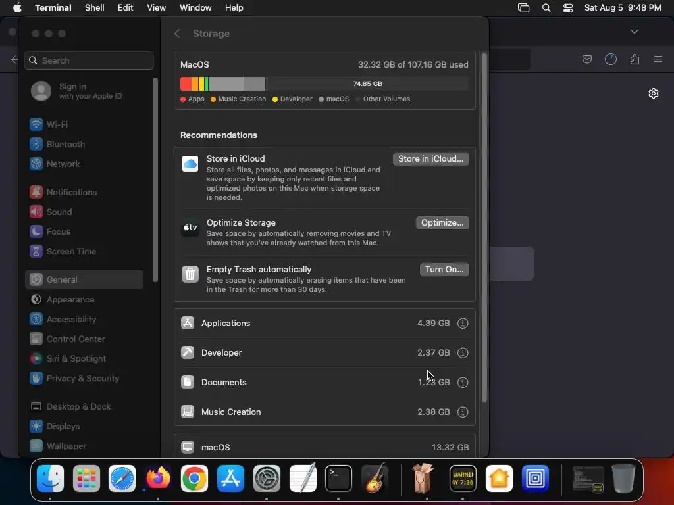The width and height of the screenshot is (674, 505).
Task: Open Accessibility settings
Action: pyautogui.click(x=63, y=320)
